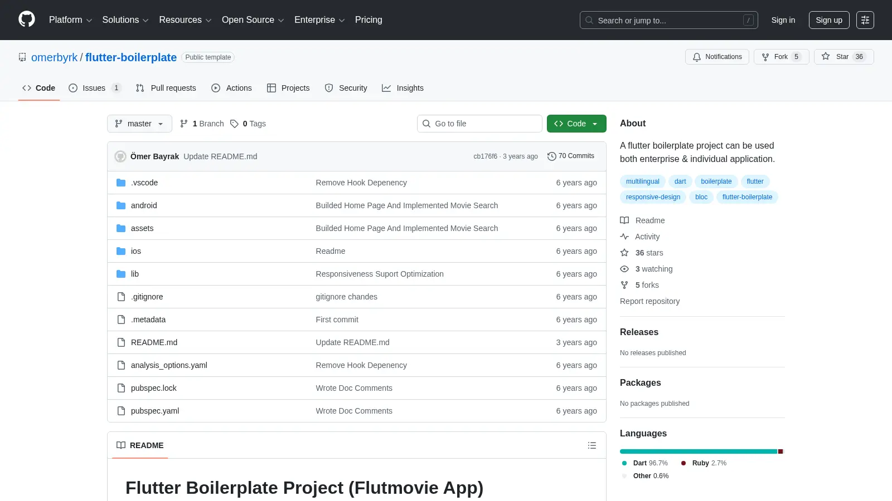This screenshot has width=892, height=501.
Task: Expand the Solutions menu
Action: [125, 20]
